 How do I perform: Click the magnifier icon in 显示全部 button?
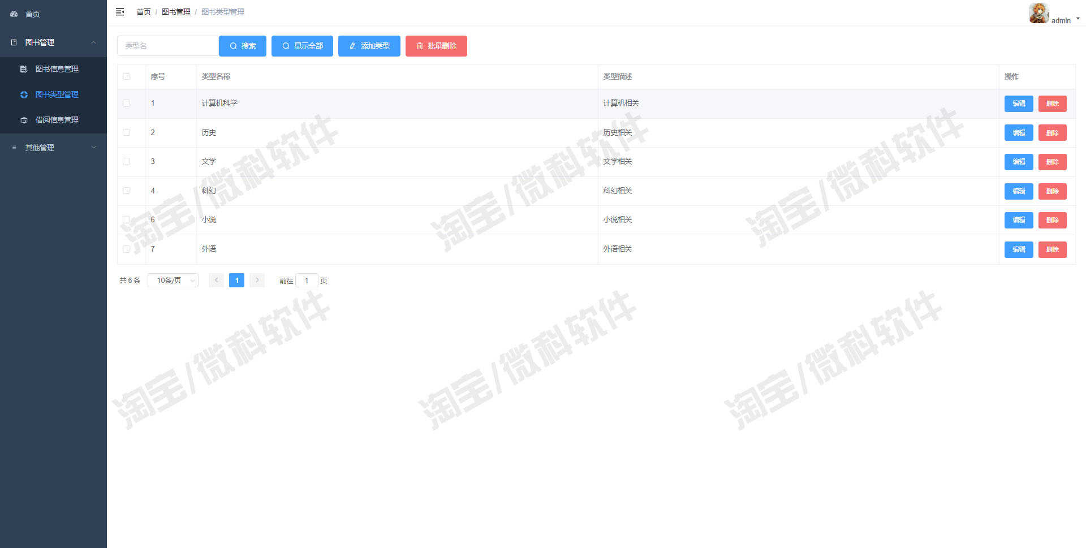coord(286,46)
